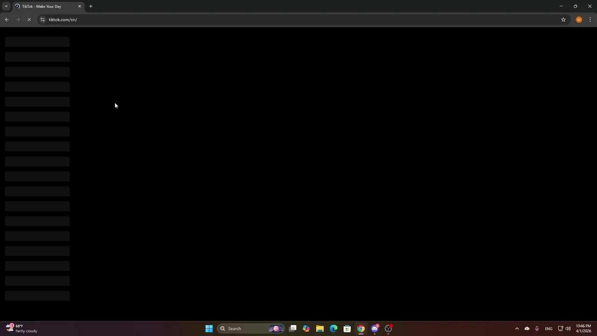This screenshot has height=336, width=597.
Task: Bookmark this tab with the star icon
Action: (563, 20)
